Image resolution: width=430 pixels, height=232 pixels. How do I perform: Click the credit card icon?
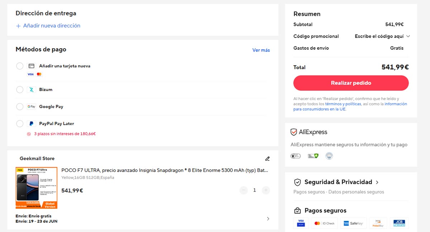pos(31,66)
